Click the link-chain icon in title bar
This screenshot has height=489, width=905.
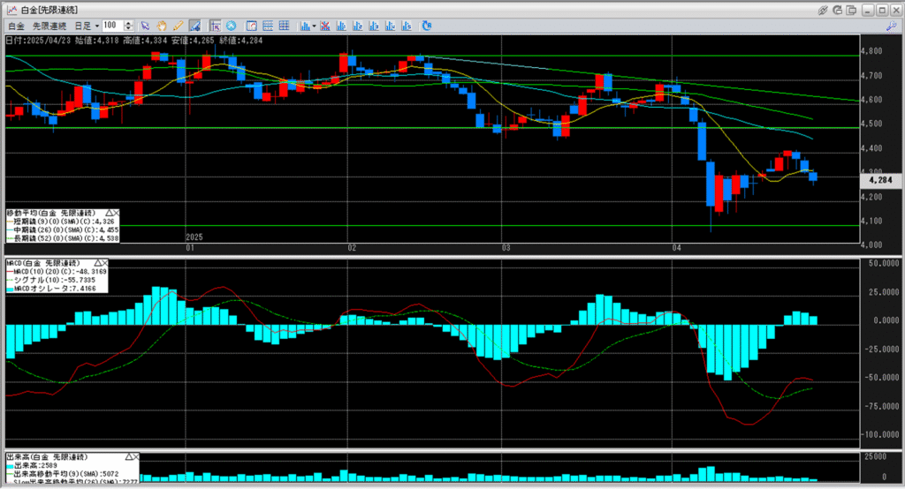pyautogui.click(x=824, y=9)
